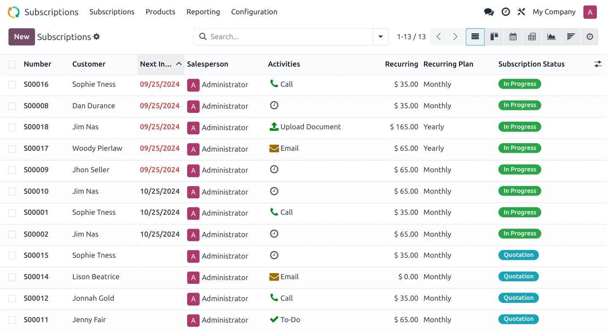Tick the select-all checkbox in the header

point(12,64)
